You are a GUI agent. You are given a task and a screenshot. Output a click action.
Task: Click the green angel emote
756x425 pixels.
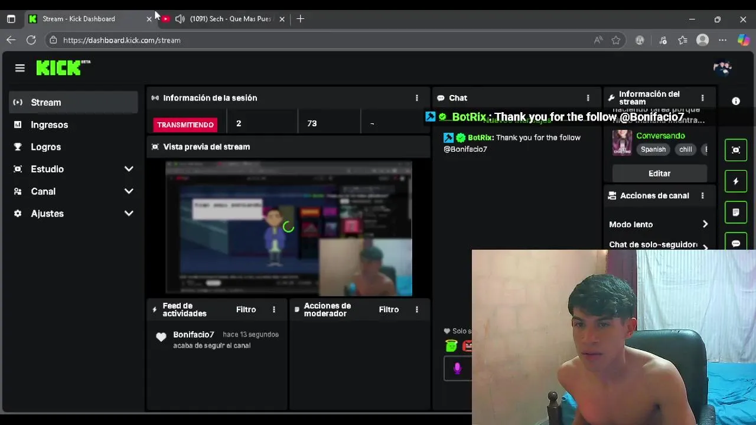pos(451,346)
